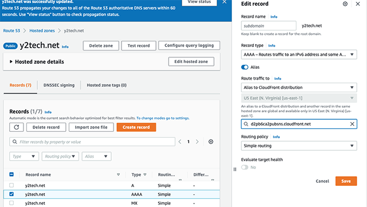Viewport: 367px width, 207px height.
Task: Sort by Type column arrow
Action: pyautogui.click(x=145, y=175)
